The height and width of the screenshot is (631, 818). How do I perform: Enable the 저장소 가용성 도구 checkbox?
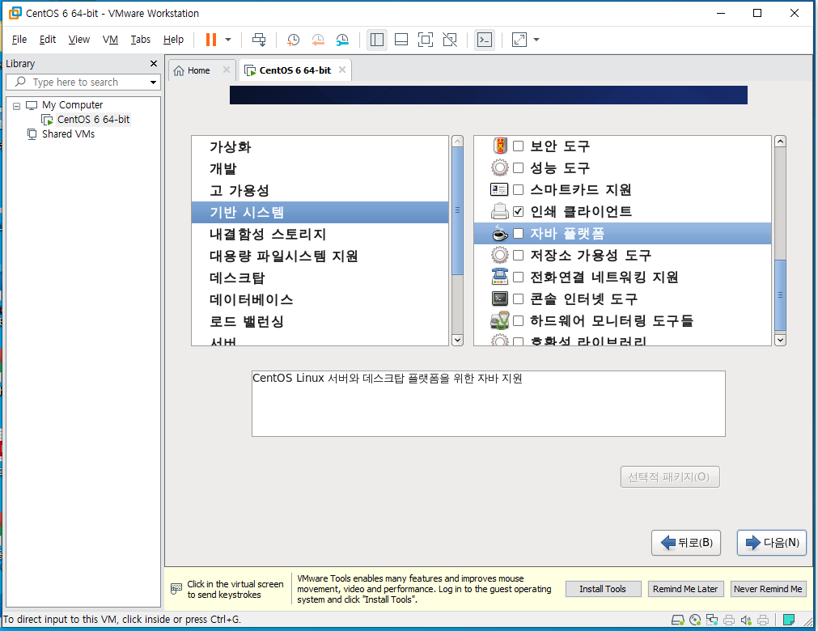[518, 256]
